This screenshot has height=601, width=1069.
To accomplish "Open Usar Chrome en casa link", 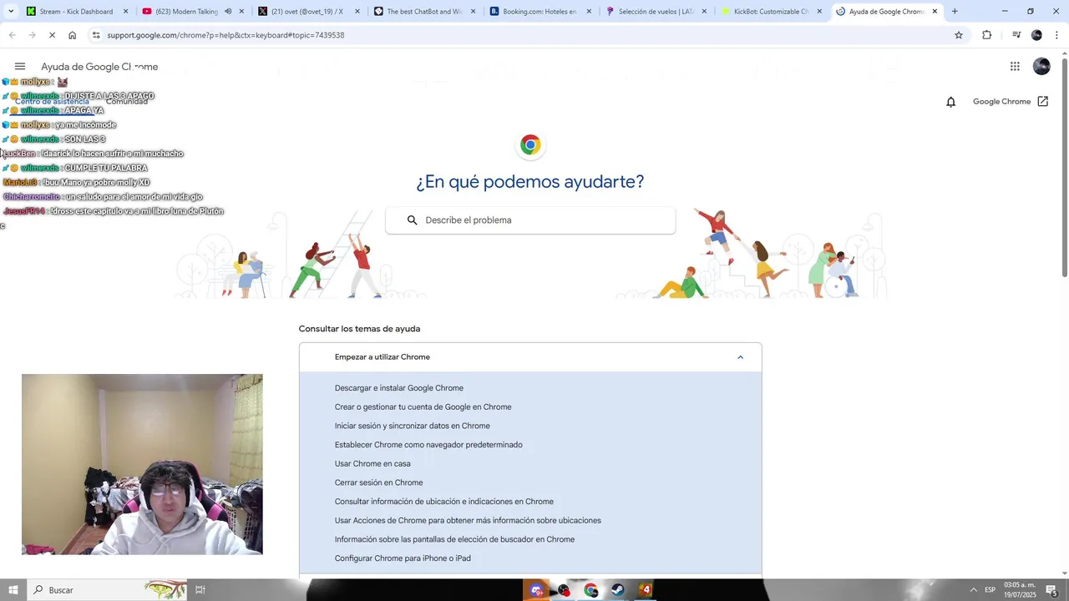I will [x=372, y=464].
